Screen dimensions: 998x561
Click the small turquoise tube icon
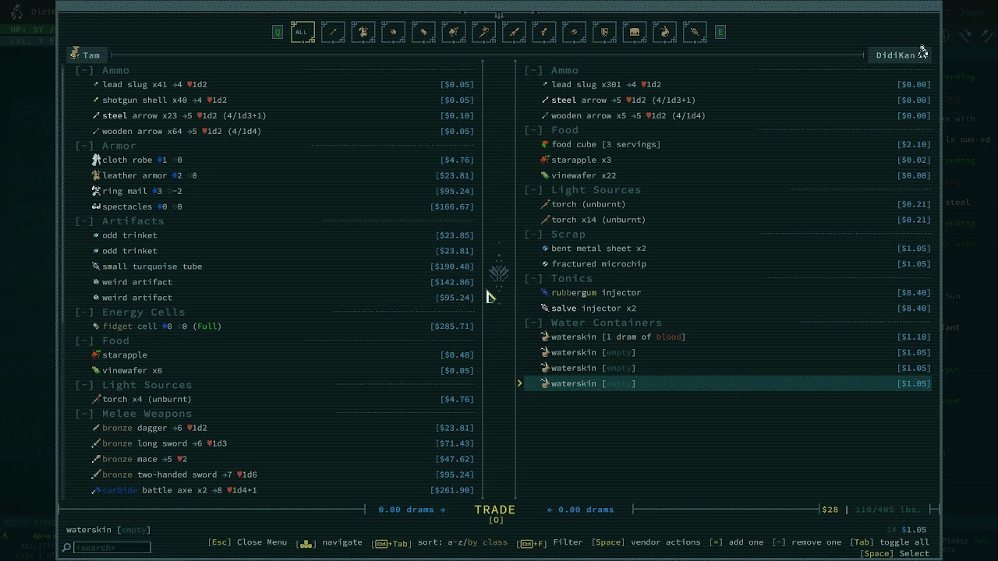96,266
